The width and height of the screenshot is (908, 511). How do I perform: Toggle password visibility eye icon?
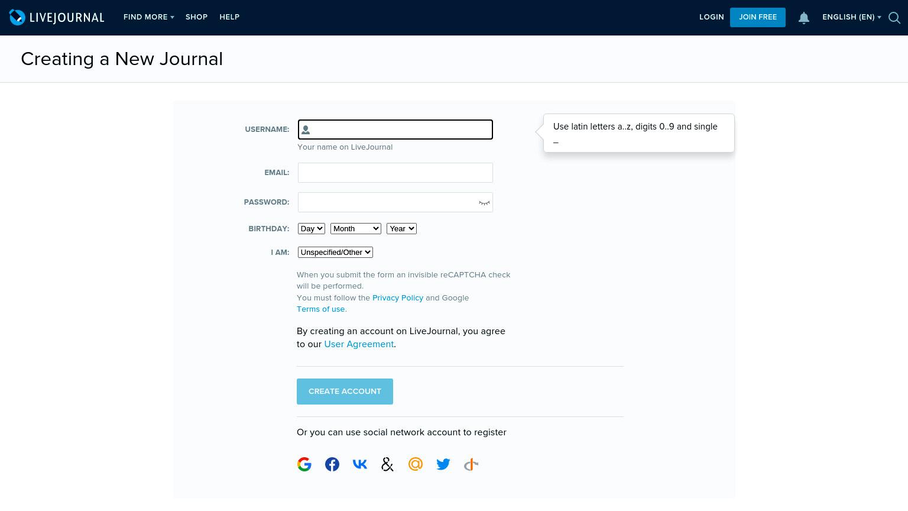[484, 203]
